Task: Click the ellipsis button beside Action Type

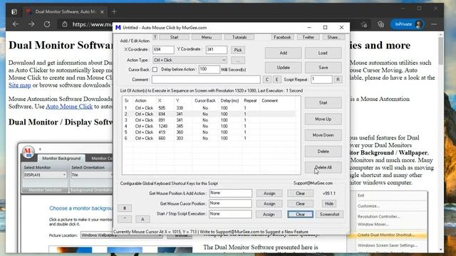Action: [238, 60]
